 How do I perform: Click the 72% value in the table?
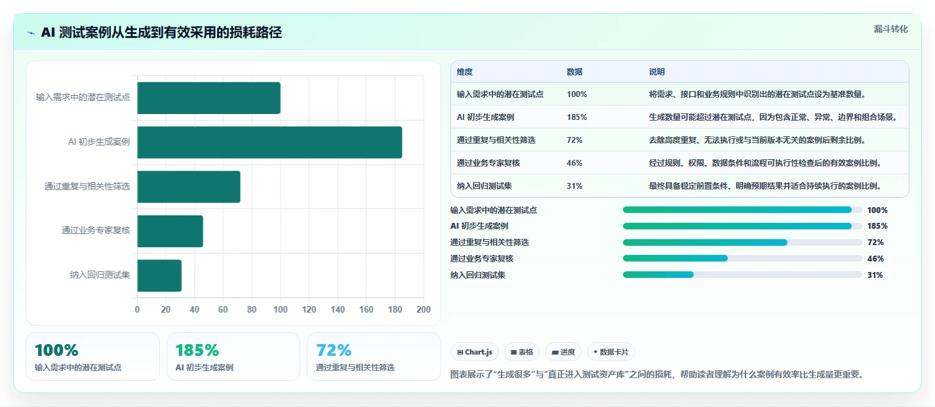tap(575, 140)
